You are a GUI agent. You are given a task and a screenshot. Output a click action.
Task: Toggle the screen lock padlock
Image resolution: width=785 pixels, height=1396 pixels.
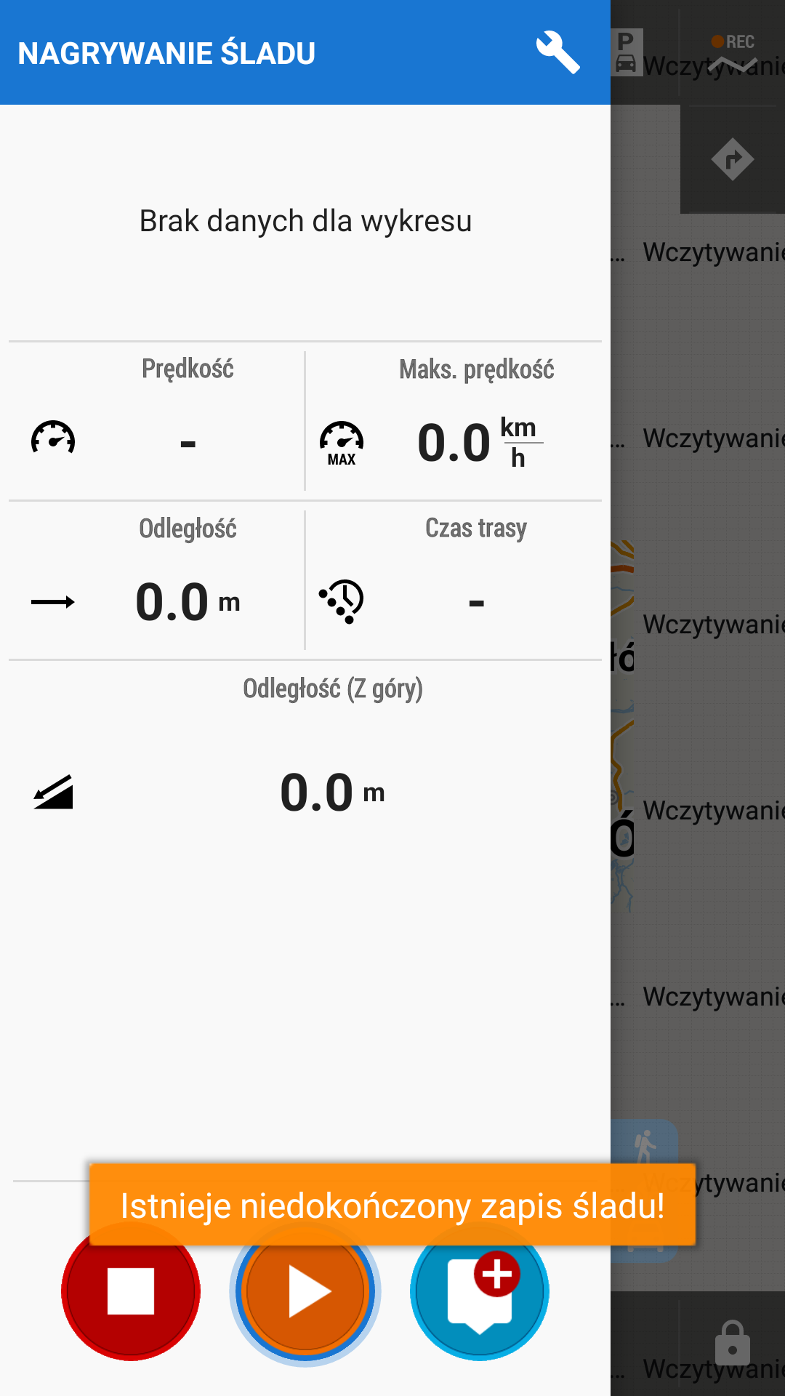733,1342
